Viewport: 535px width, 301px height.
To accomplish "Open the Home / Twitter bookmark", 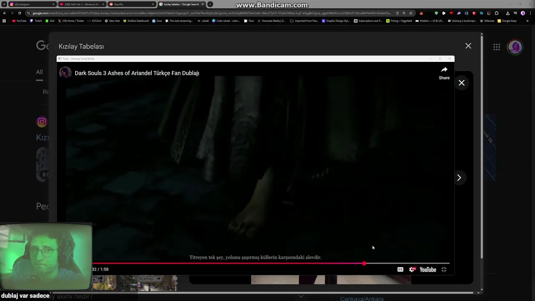I will click(x=71, y=21).
